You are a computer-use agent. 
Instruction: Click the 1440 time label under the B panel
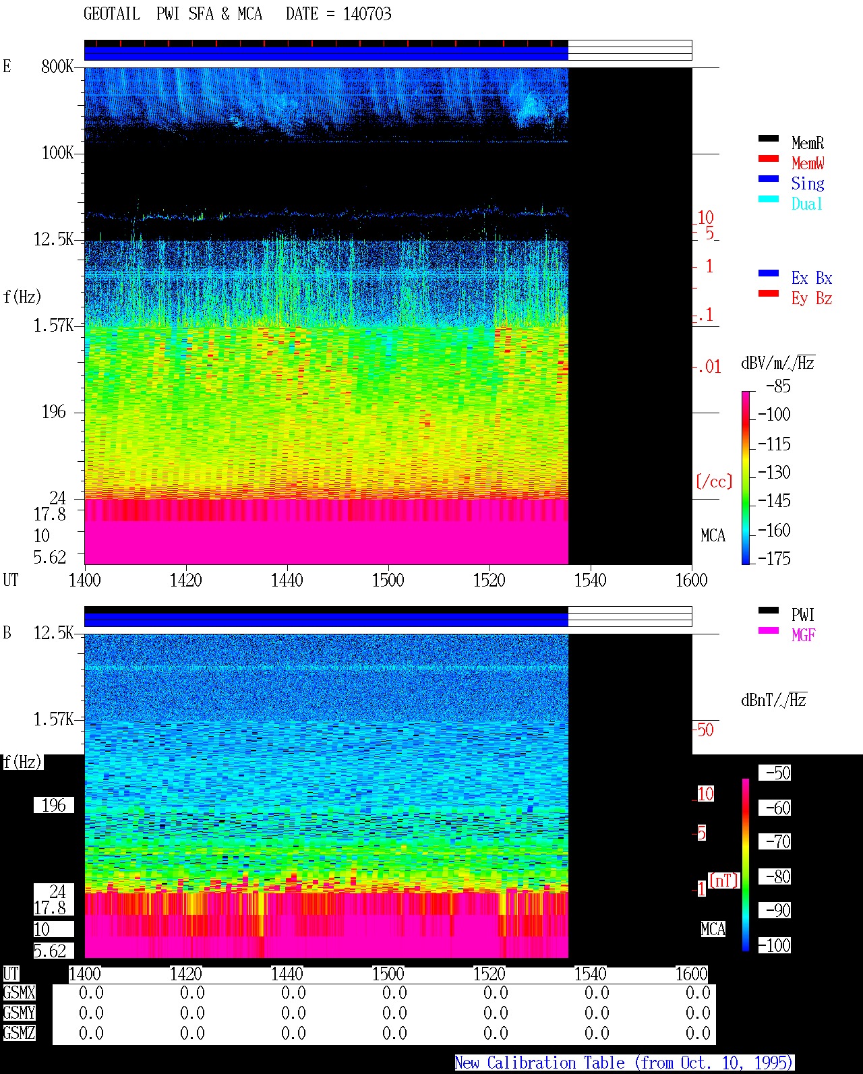(x=287, y=974)
